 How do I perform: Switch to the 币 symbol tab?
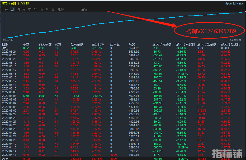tap(41, 9)
